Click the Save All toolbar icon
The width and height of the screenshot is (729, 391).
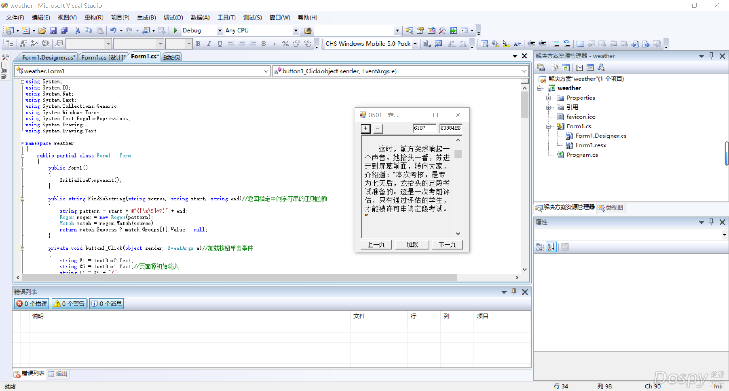[x=64, y=30]
